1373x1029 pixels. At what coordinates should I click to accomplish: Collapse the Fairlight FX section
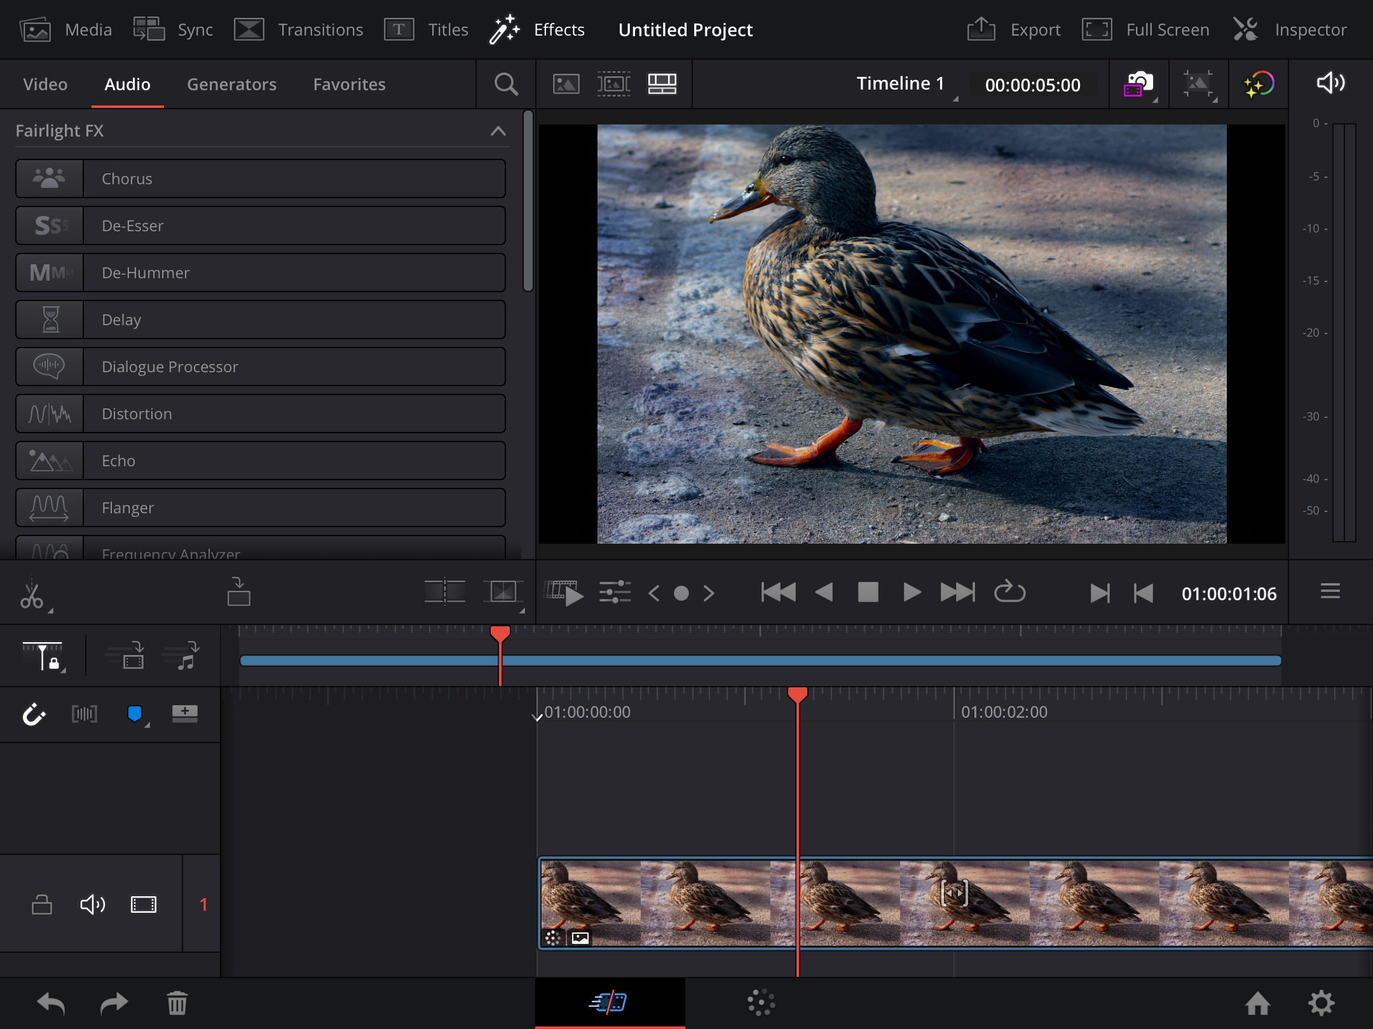pos(498,131)
